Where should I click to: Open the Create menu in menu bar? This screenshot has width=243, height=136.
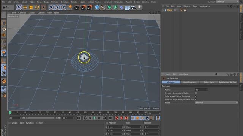click(x=16, y=2)
